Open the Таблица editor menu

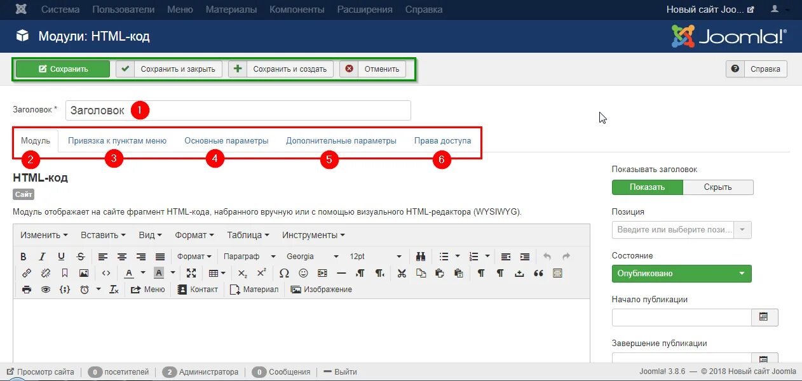pyautogui.click(x=248, y=235)
